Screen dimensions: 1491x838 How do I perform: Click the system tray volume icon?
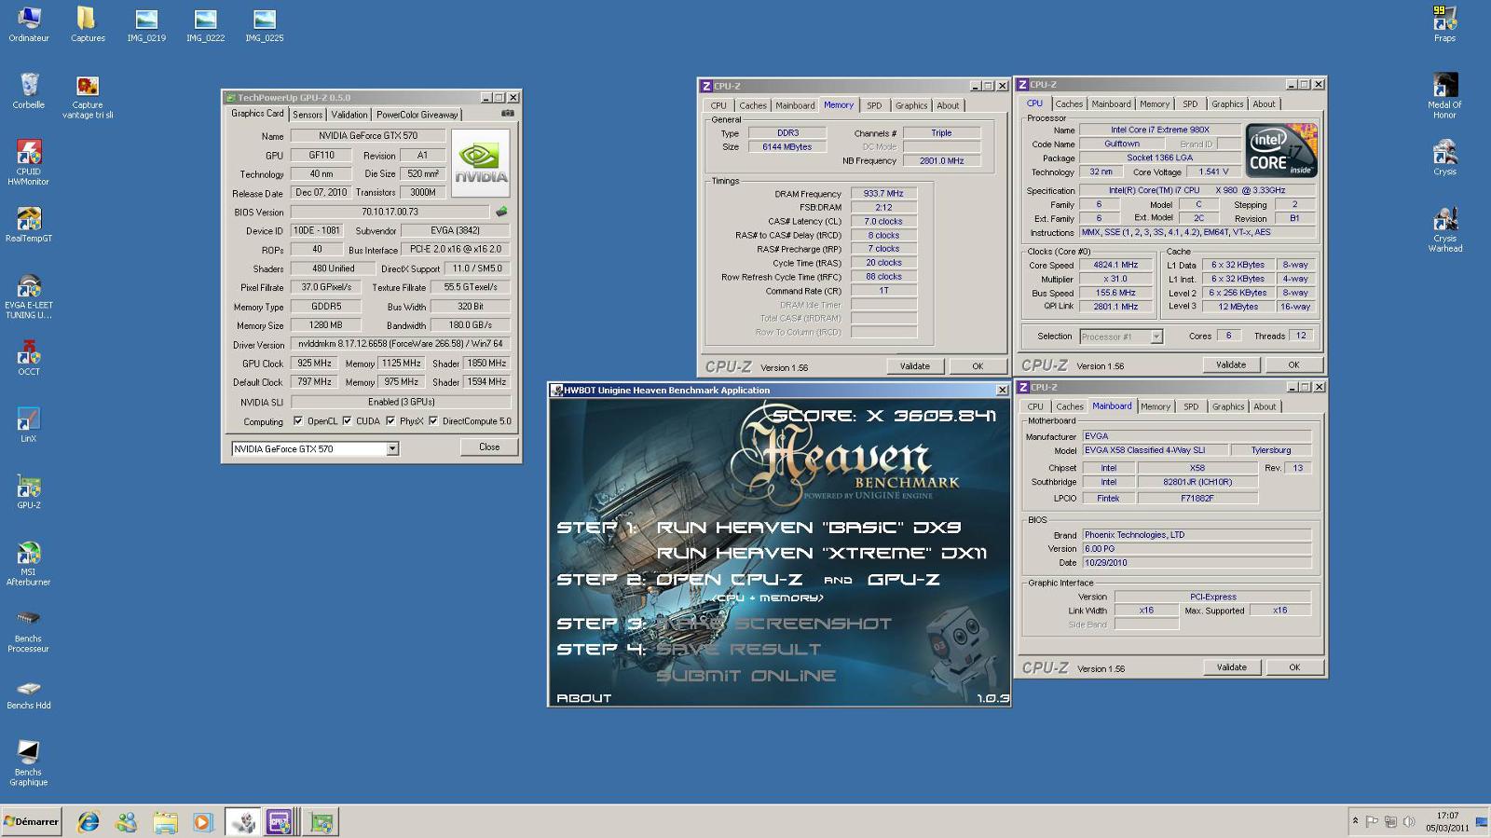1409,821
